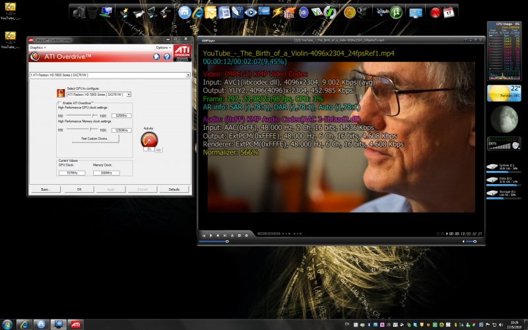
Task: Click the volume meter gadget showing 100%
Action: (x=504, y=144)
